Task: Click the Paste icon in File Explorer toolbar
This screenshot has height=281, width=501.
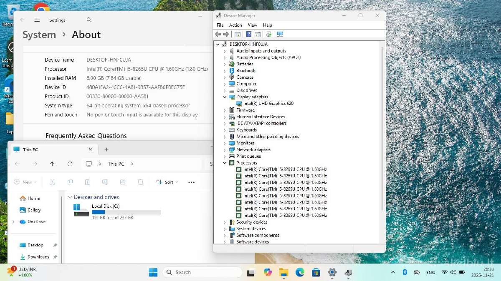Action: click(88, 182)
